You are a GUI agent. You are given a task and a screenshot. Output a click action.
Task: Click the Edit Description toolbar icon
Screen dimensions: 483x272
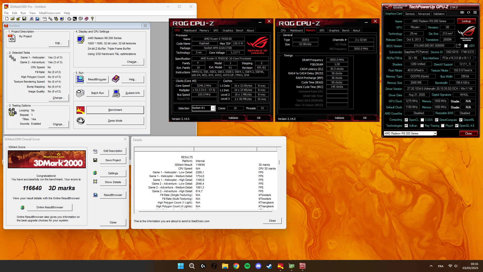pyautogui.click(x=45, y=19)
